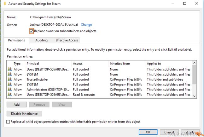Maximize the Advanced Security Settings window

click(185, 3)
